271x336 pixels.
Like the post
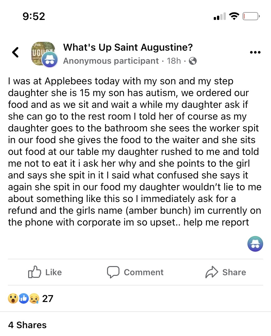45,272
